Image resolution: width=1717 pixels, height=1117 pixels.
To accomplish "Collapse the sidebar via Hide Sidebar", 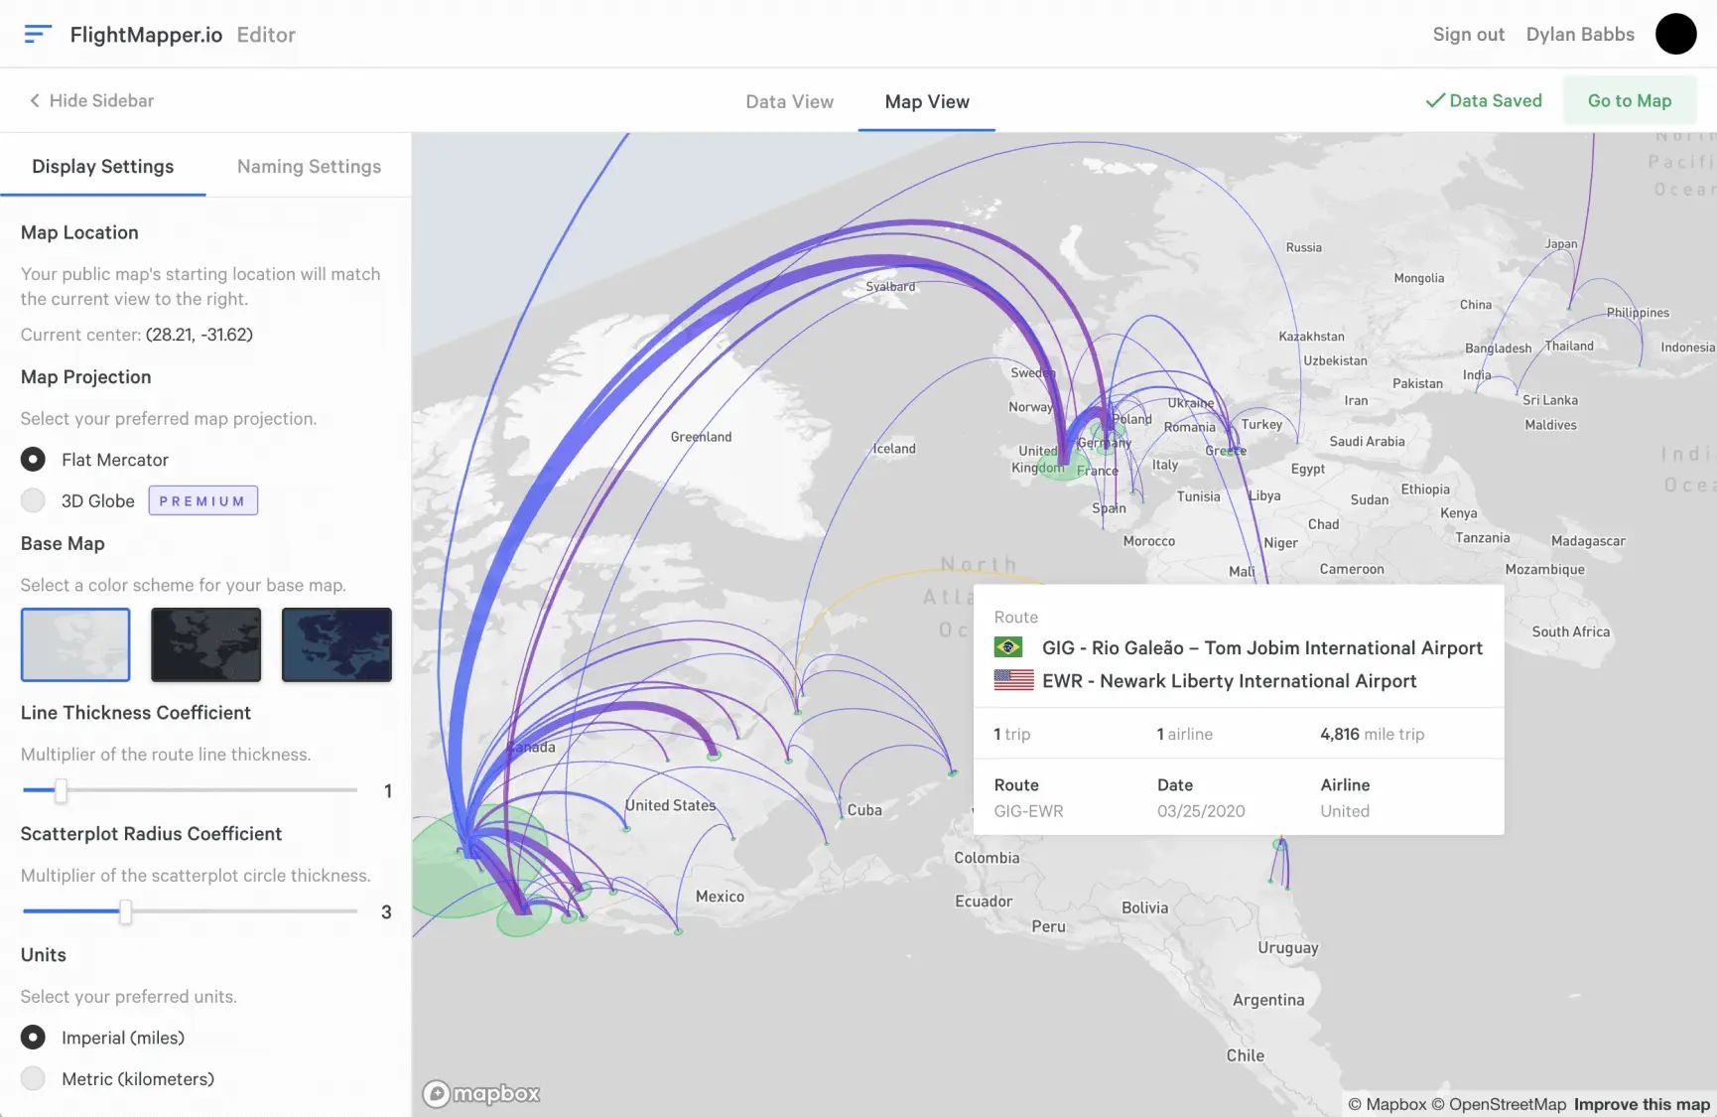I will tap(90, 100).
